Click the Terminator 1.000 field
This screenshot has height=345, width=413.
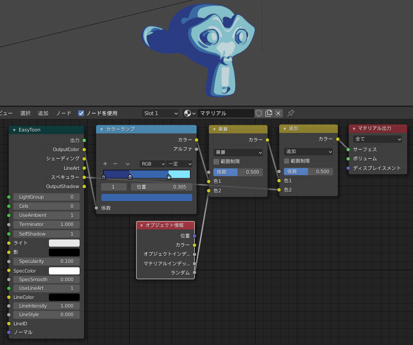tap(47, 225)
